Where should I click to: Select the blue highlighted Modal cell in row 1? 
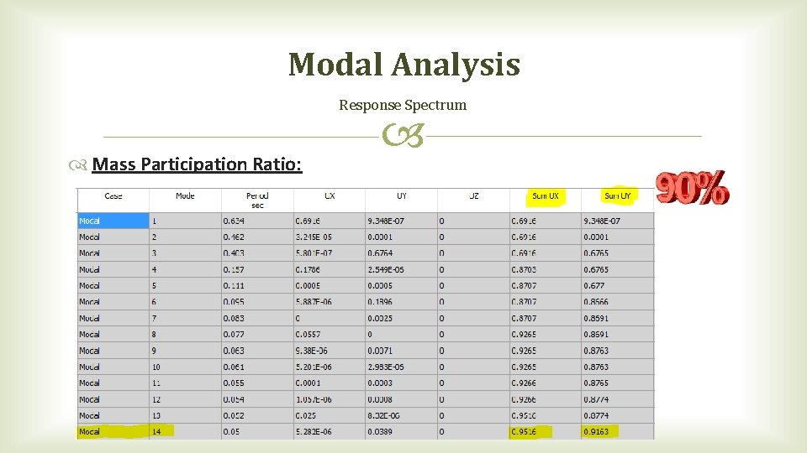[x=113, y=221]
